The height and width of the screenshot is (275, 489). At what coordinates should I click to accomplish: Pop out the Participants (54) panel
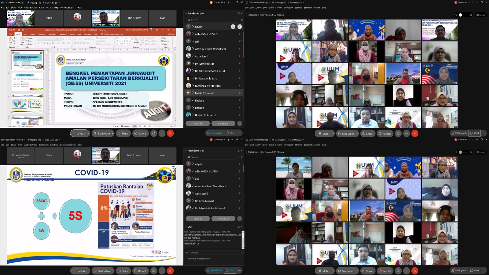[238, 151]
